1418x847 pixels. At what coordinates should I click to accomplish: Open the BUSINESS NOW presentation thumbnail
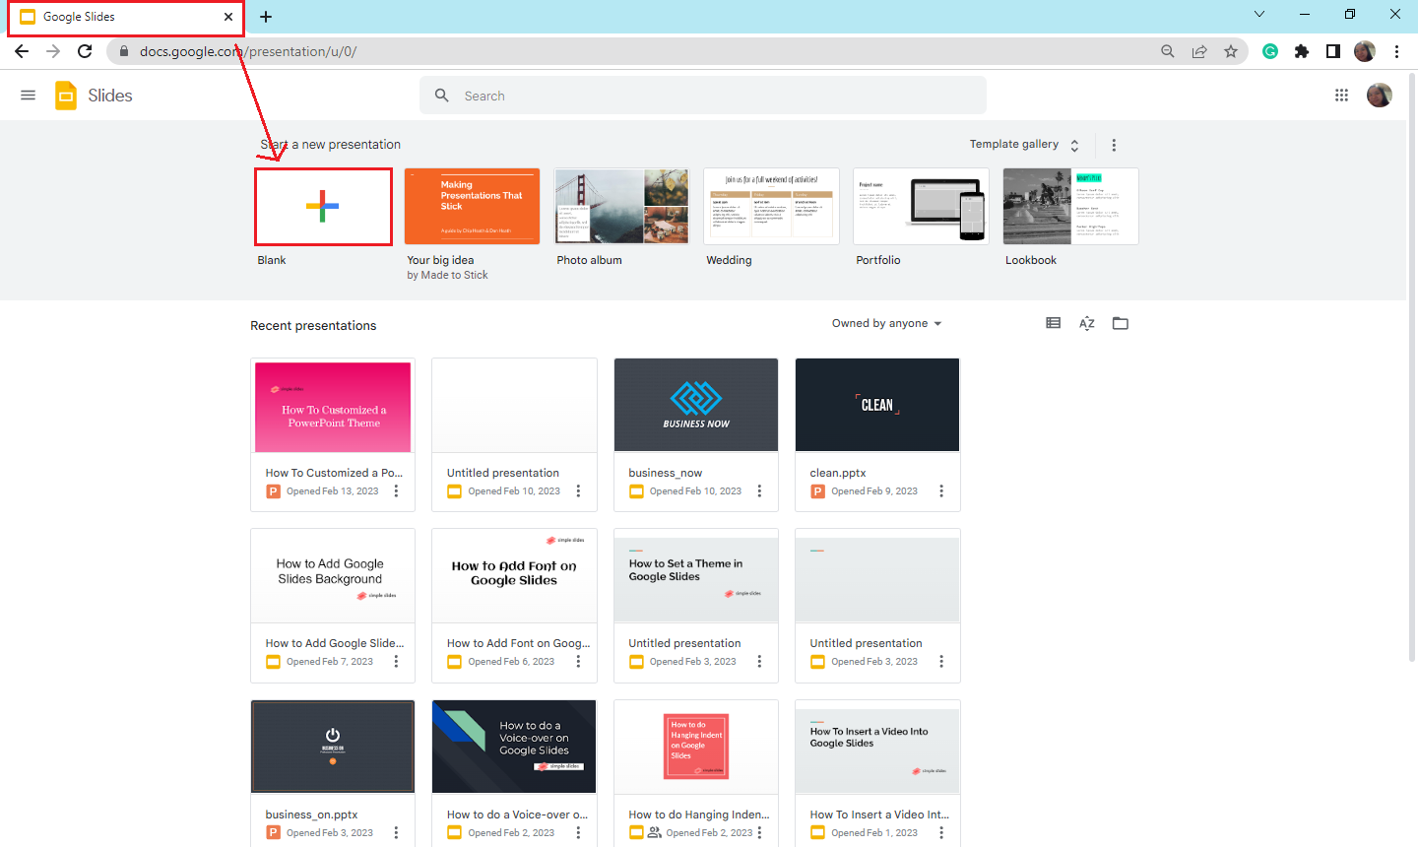tap(696, 406)
